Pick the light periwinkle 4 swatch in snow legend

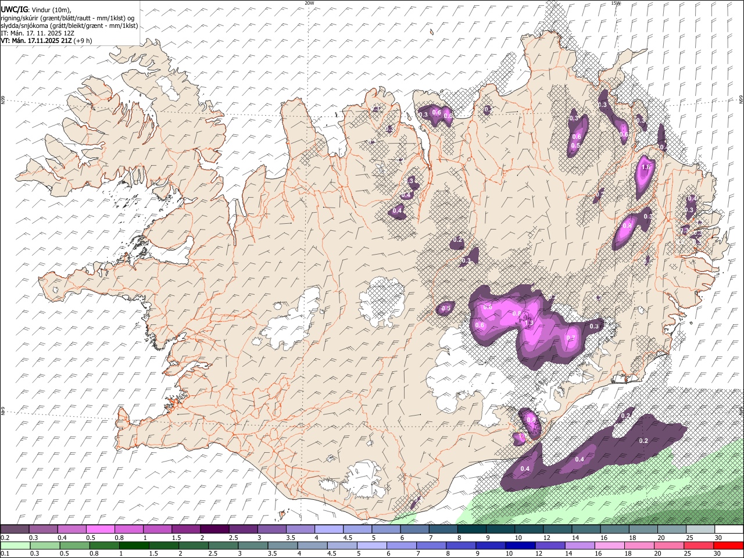329,530
